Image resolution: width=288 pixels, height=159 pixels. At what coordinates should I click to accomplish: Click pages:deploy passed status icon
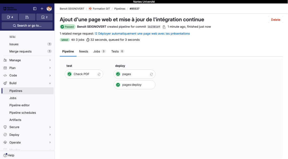118,85
